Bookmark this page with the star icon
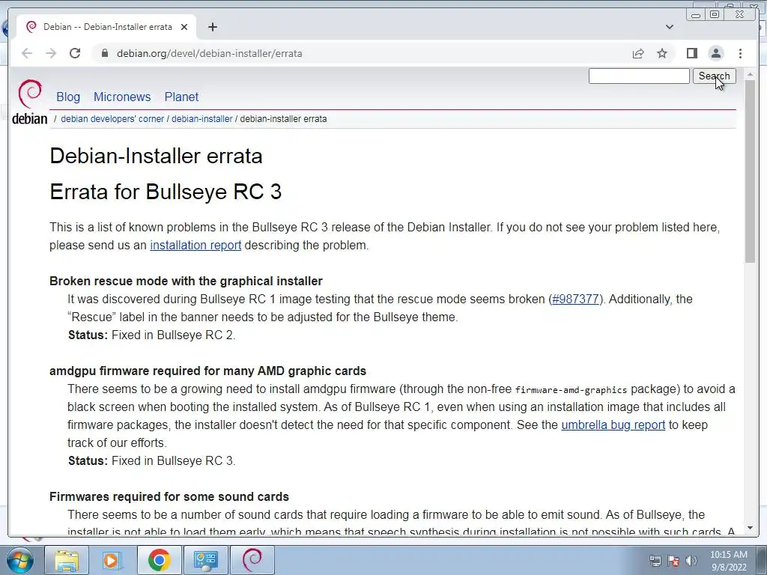Viewport: 767px width, 575px height. [662, 53]
